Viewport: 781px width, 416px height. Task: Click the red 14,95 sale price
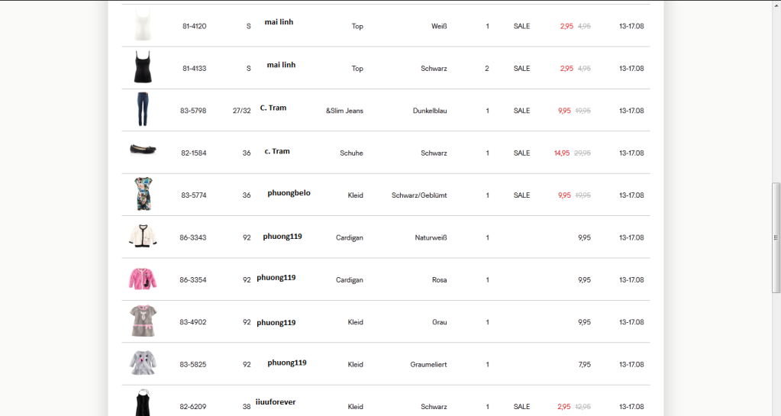pos(562,153)
